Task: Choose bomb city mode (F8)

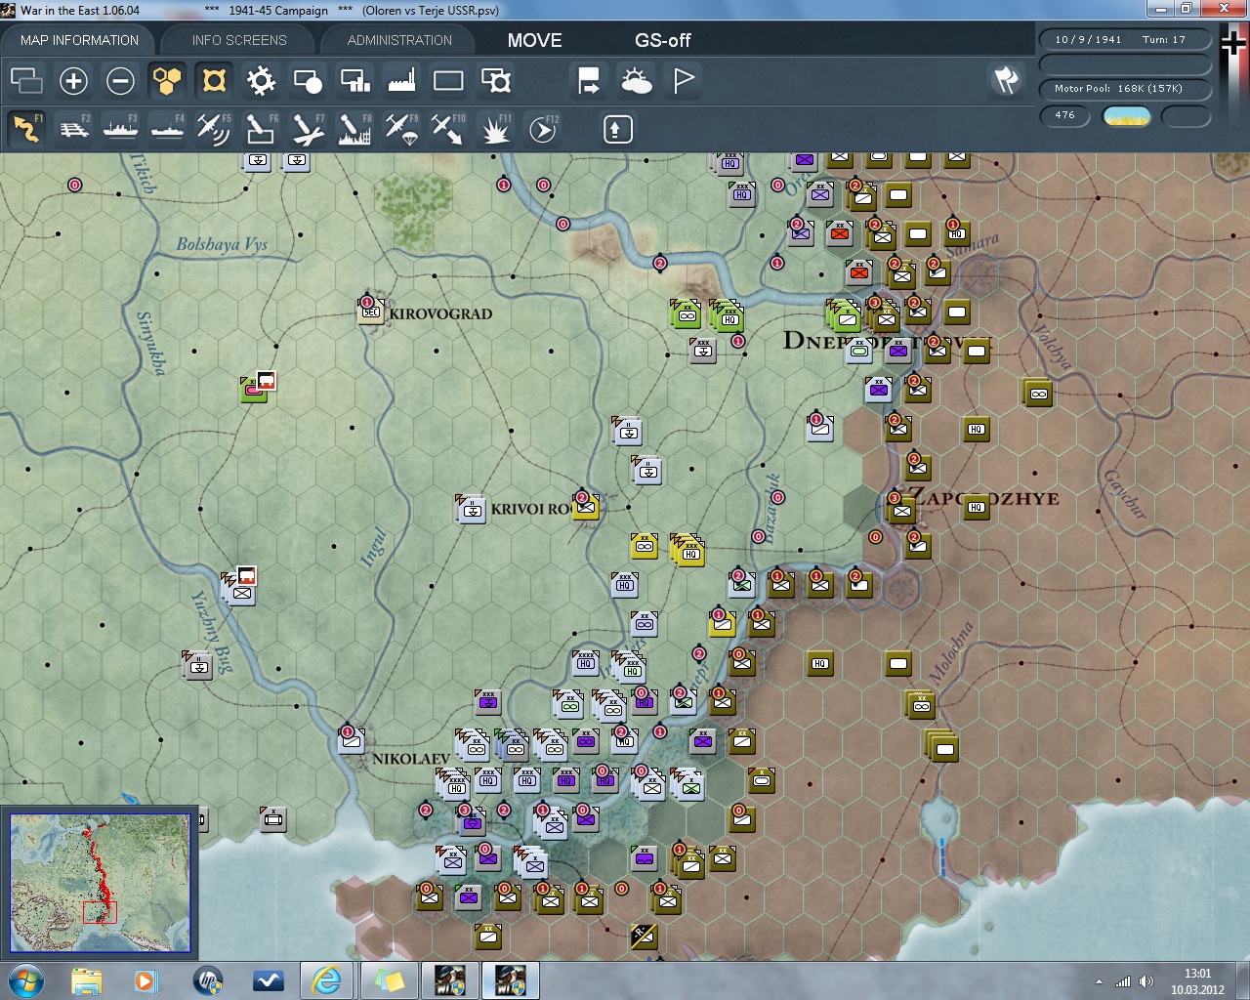Action: coord(354,129)
